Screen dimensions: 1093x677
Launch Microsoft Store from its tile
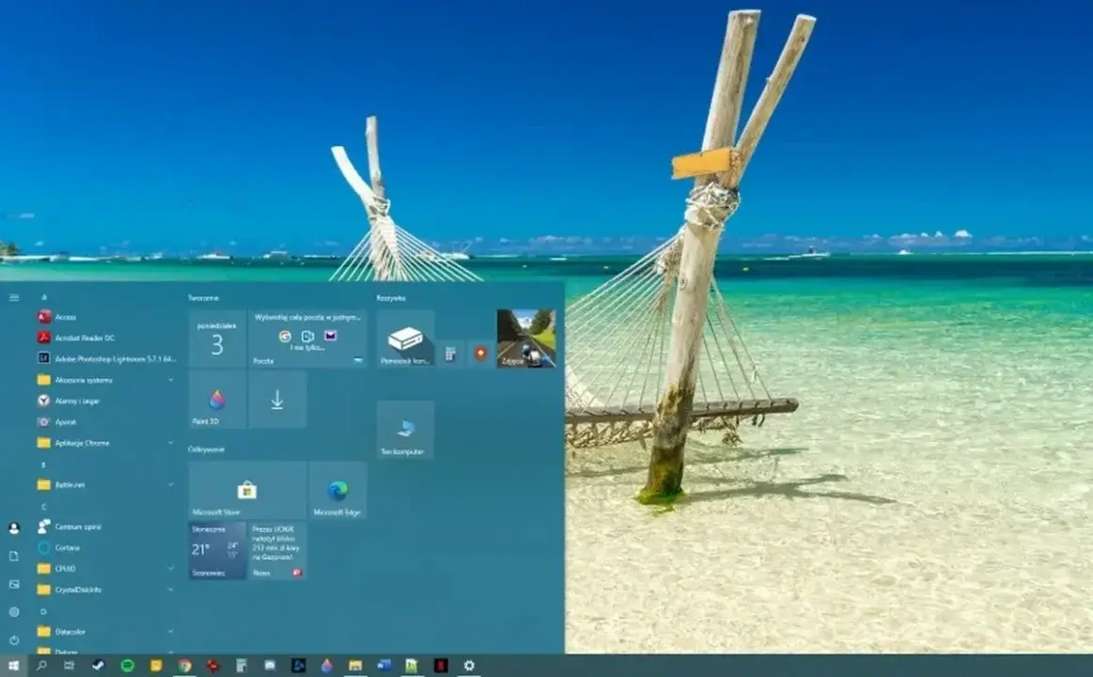(x=247, y=487)
